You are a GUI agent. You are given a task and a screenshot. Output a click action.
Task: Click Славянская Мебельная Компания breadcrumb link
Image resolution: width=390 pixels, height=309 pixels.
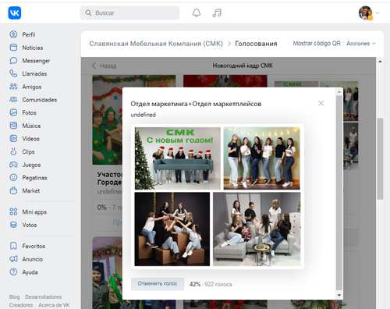156,44
